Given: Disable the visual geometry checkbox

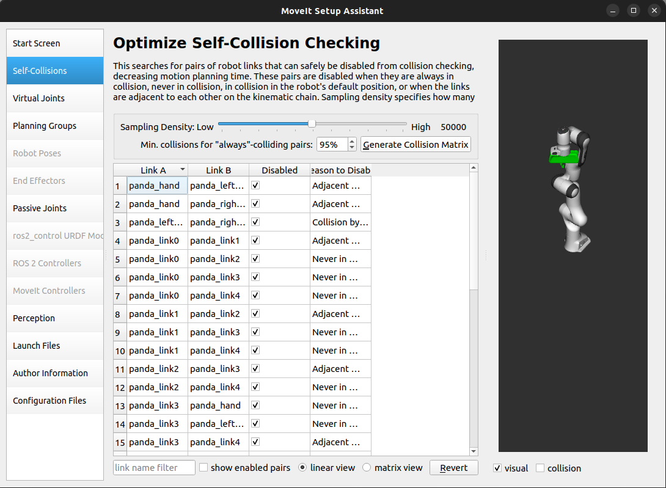Looking at the screenshot, I should point(497,468).
